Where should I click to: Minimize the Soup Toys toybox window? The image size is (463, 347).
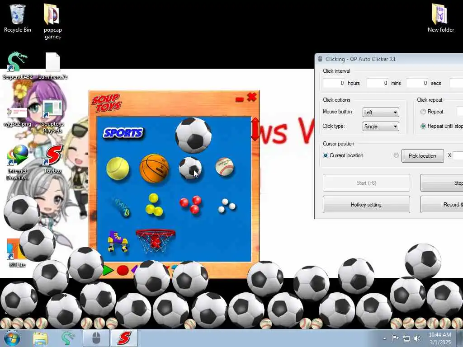tap(240, 99)
